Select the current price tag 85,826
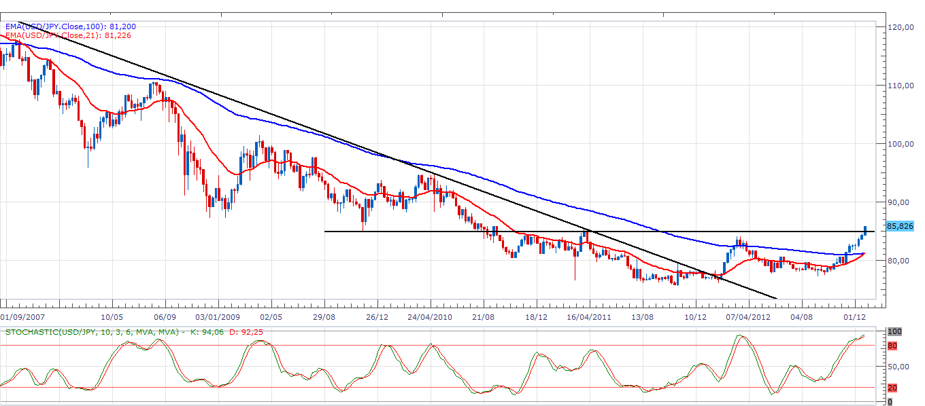Screen dimensions: 925x406 tap(900, 226)
